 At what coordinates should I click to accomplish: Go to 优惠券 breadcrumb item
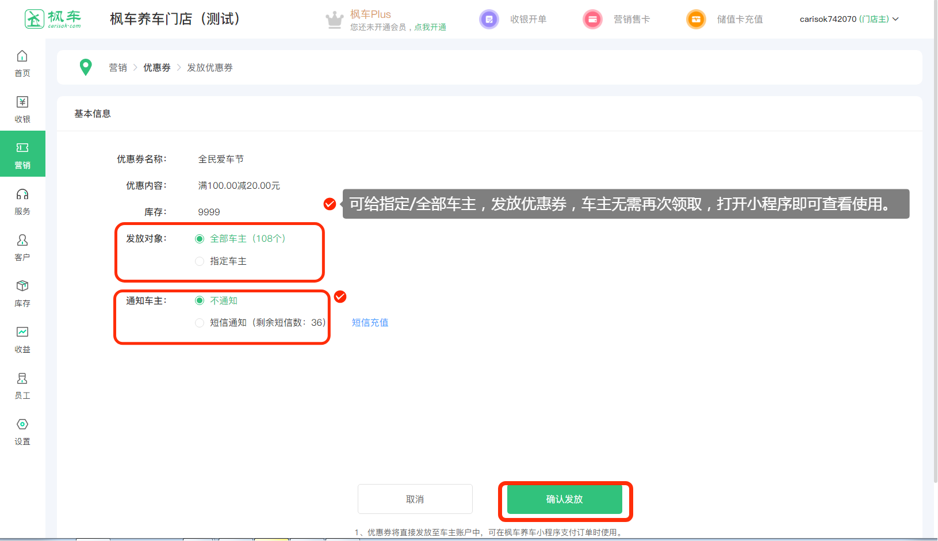pos(157,68)
